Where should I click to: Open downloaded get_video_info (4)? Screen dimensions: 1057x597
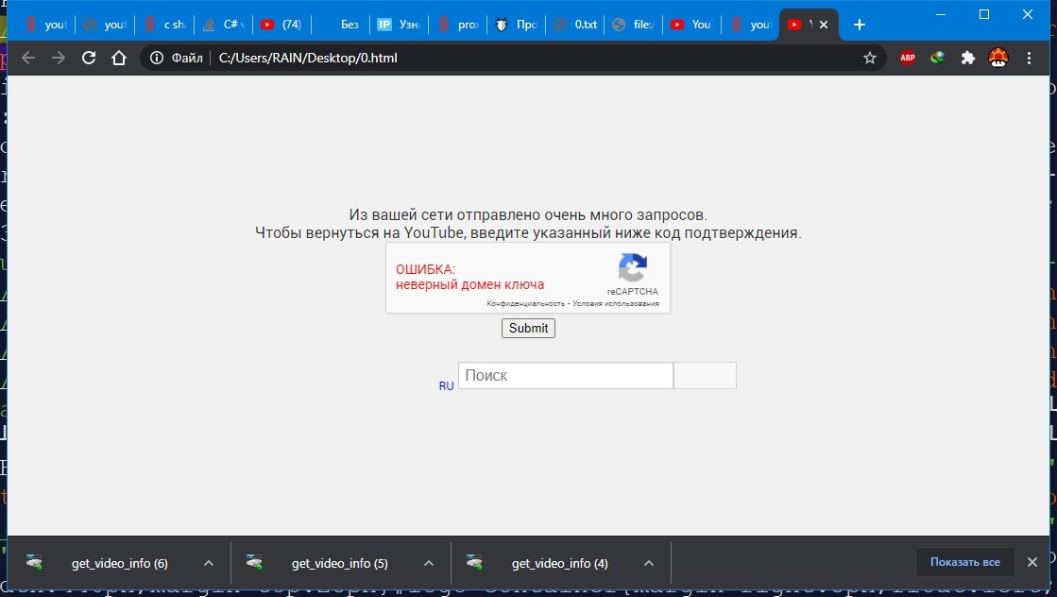pyautogui.click(x=559, y=563)
